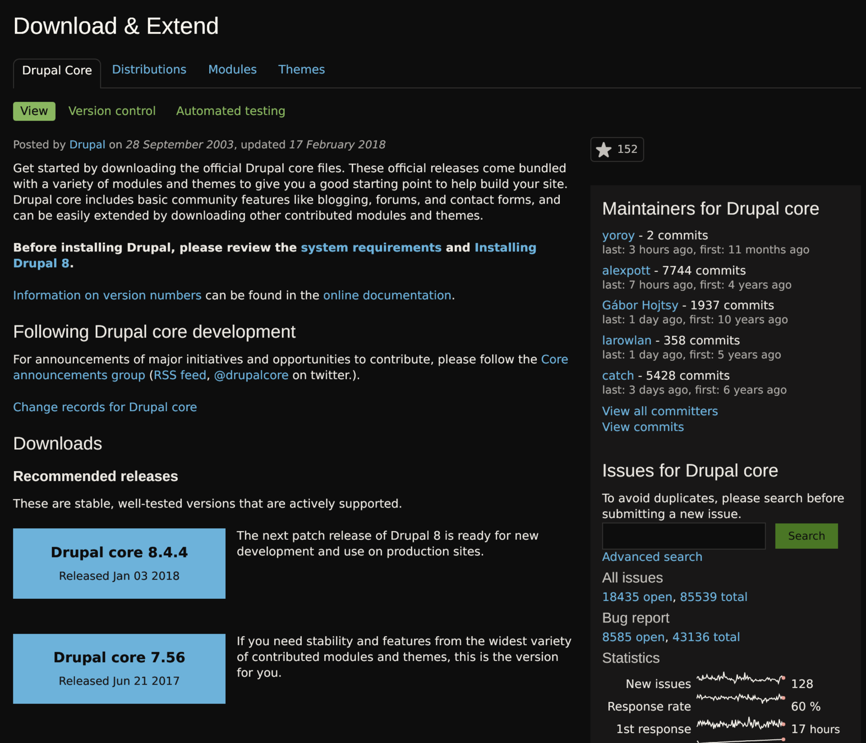Visit the online documentation link
866x743 pixels.
[x=387, y=296]
